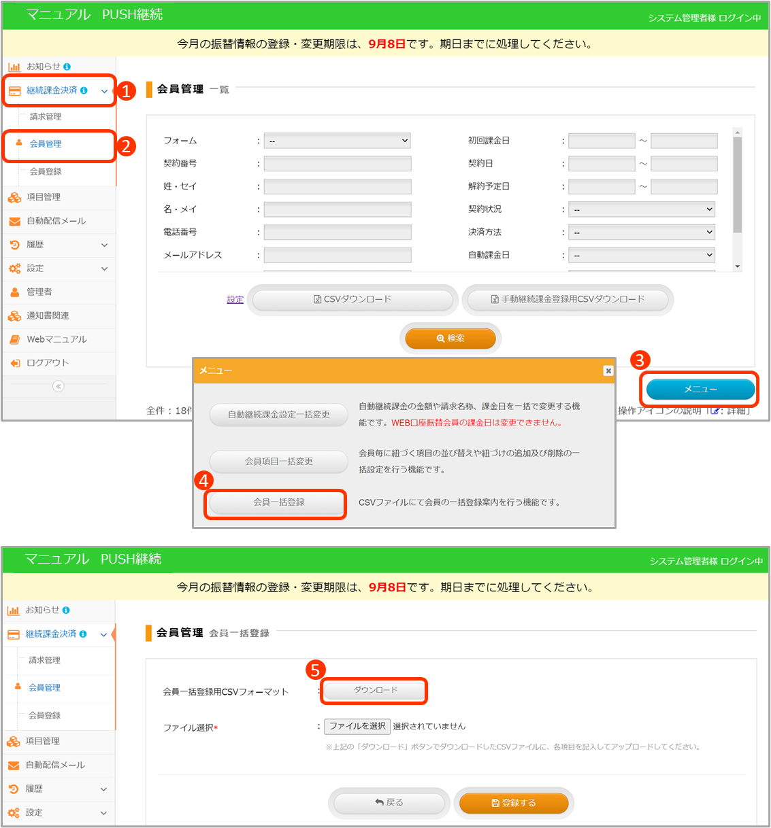Click the search form vertical scrollbar

[737, 184]
